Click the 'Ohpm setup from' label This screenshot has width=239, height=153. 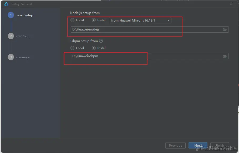pos(84,41)
